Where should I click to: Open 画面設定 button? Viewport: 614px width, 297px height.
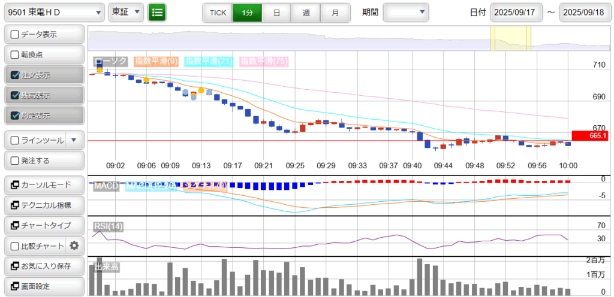tap(44, 286)
